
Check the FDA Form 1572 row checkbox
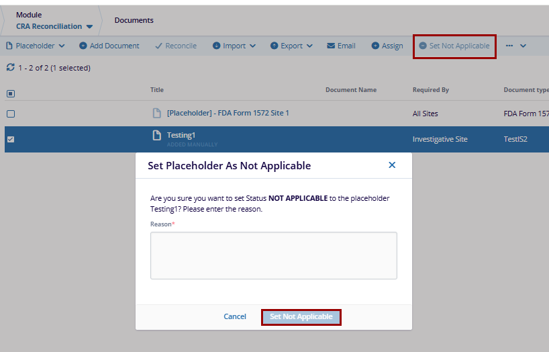pyautogui.click(x=11, y=114)
